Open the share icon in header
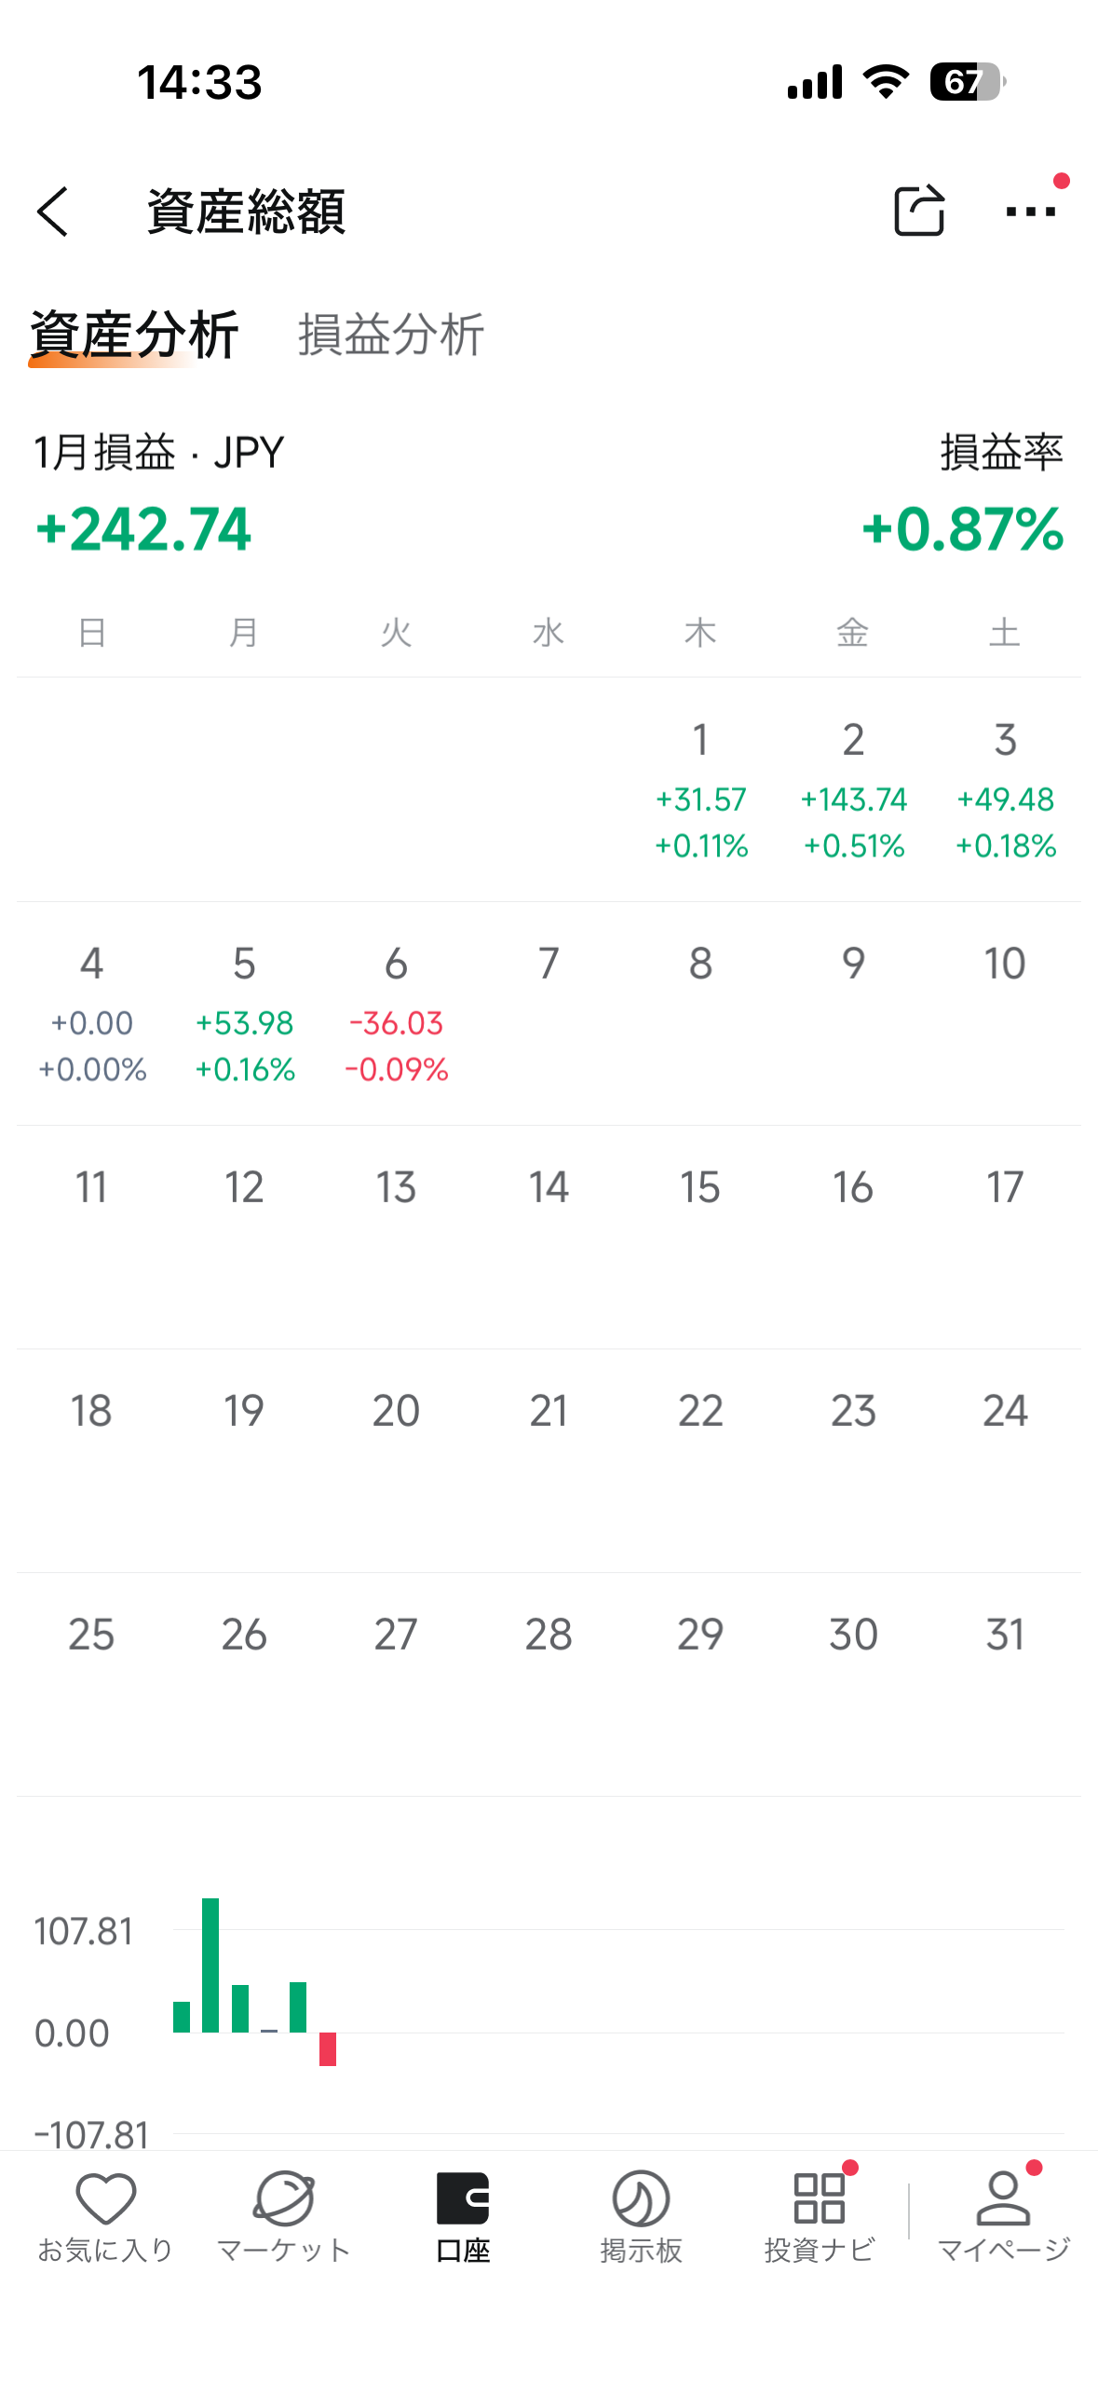The height and width of the screenshot is (2382, 1098). point(918,212)
